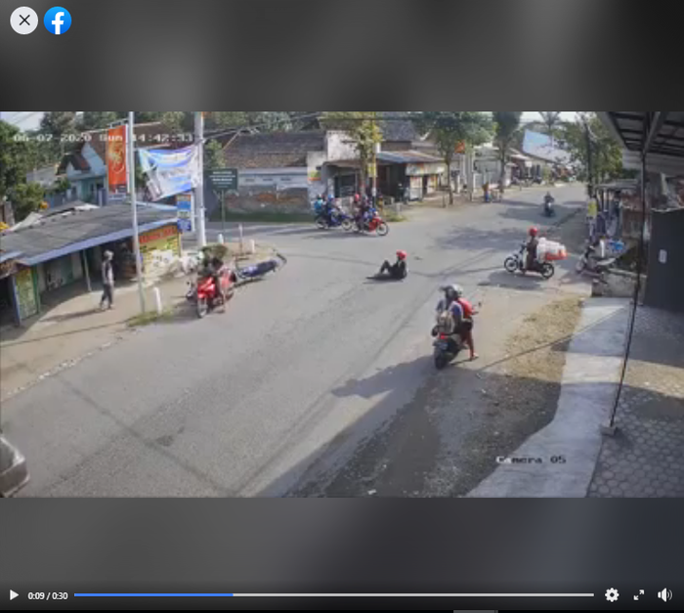Click the end of the blue played progress
684x613 pixels.
[233, 594]
